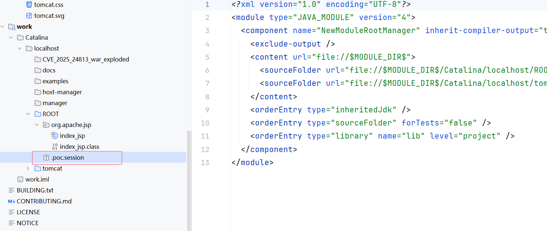Click the .poc.session unknown file icon
Screen dimensions: 547x231
pos(46,158)
